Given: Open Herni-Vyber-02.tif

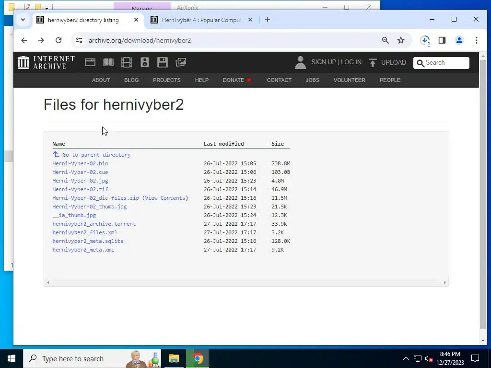Looking at the screenshot, I should coord(80,189).
